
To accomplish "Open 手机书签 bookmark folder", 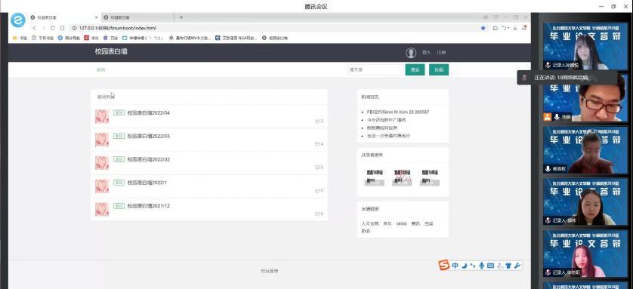I will point(42,38).
